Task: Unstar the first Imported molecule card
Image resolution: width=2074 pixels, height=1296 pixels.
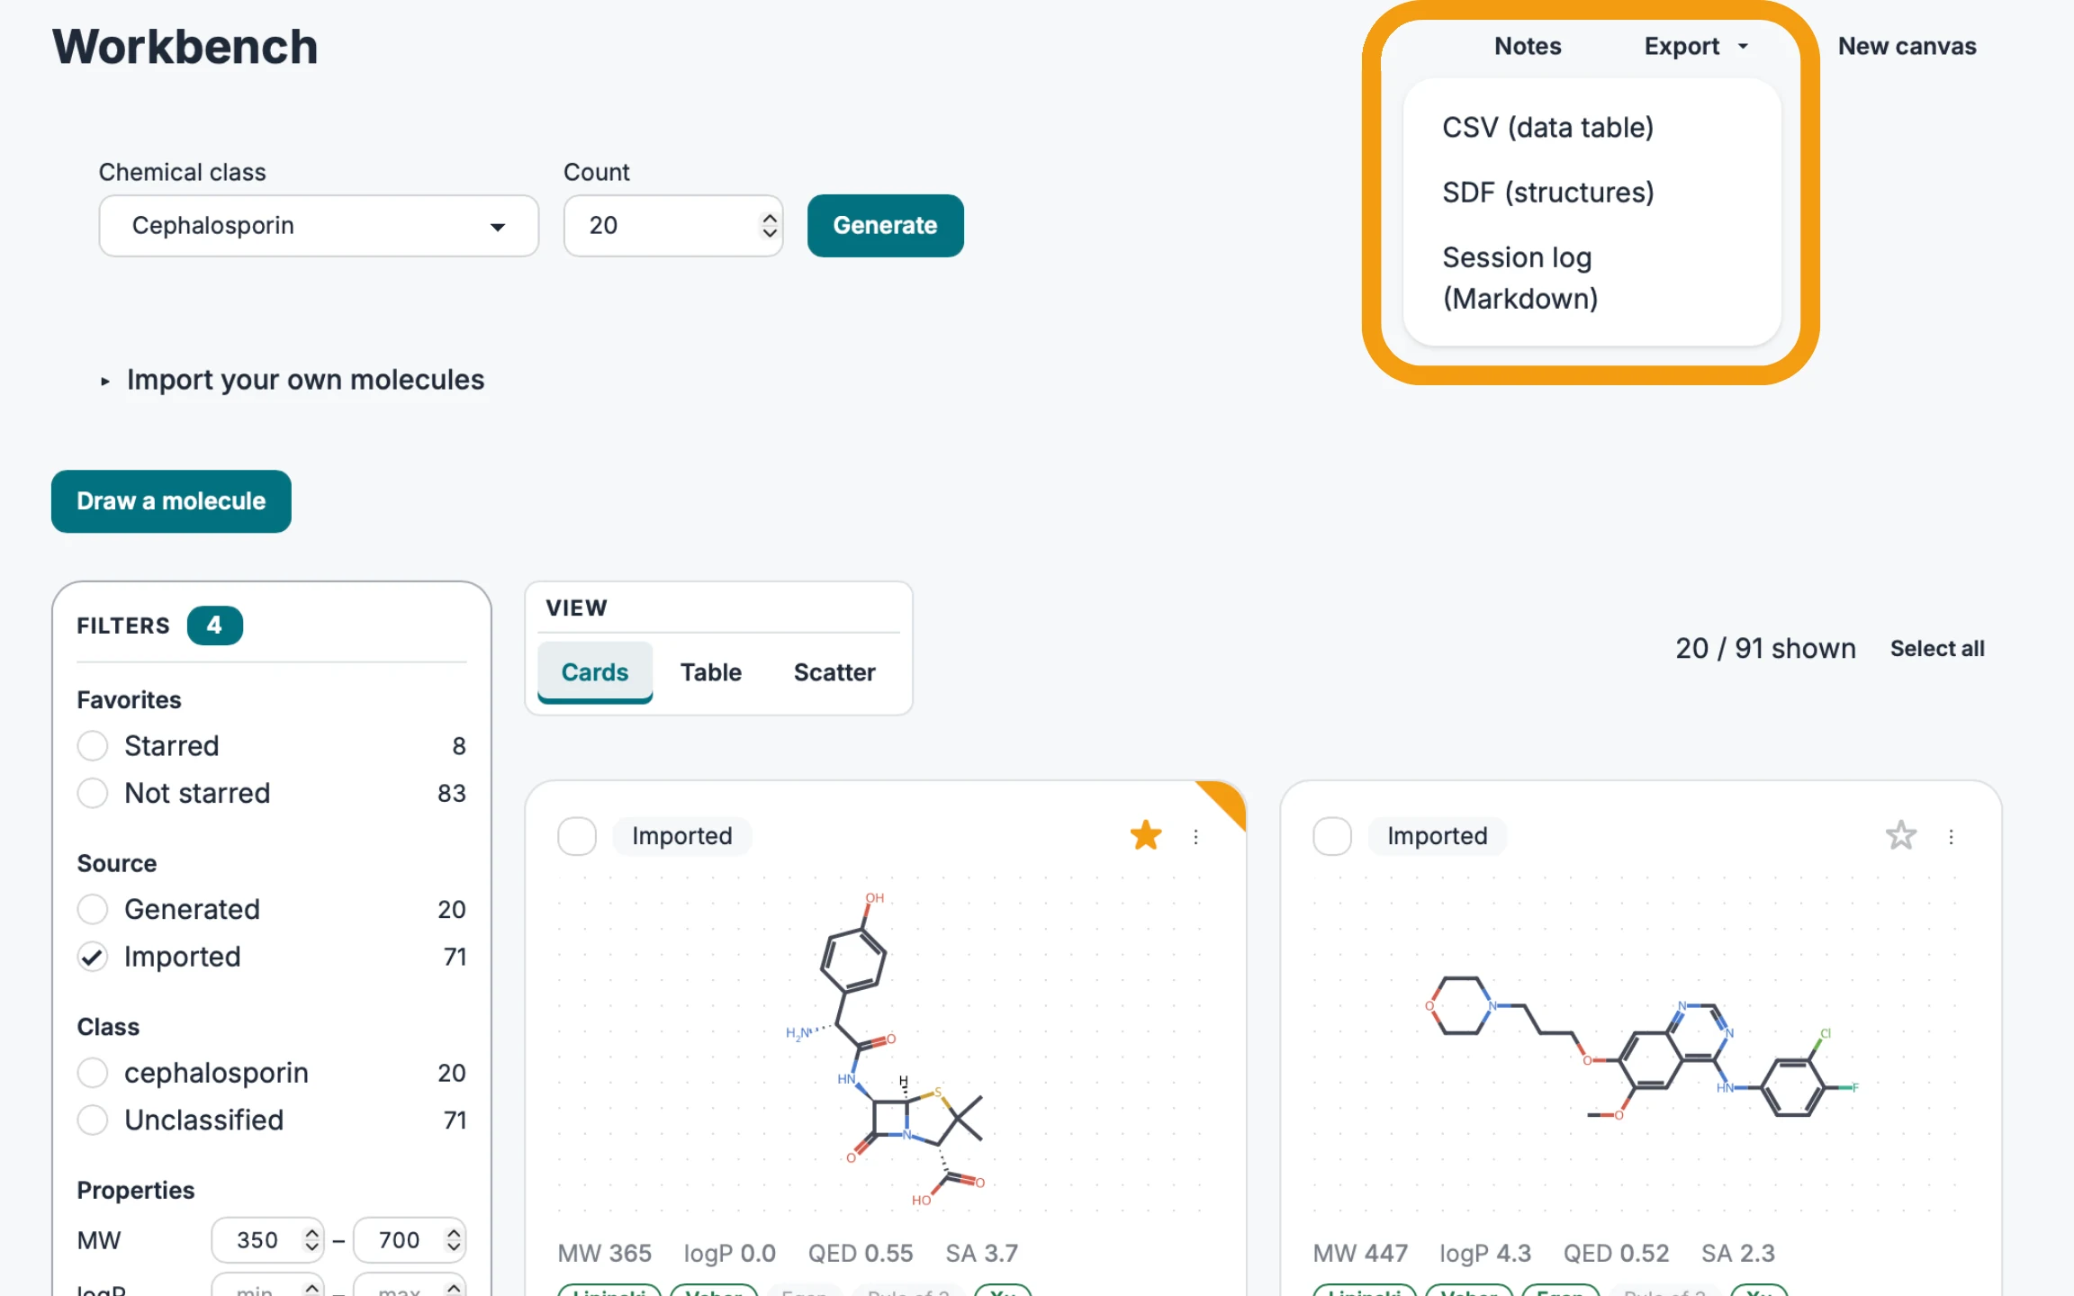Action: click(1145, 835)
